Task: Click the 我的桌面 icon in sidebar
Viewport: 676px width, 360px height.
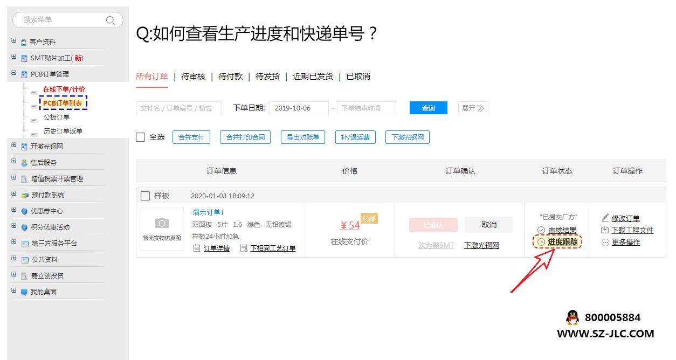Action: (24, 292)
